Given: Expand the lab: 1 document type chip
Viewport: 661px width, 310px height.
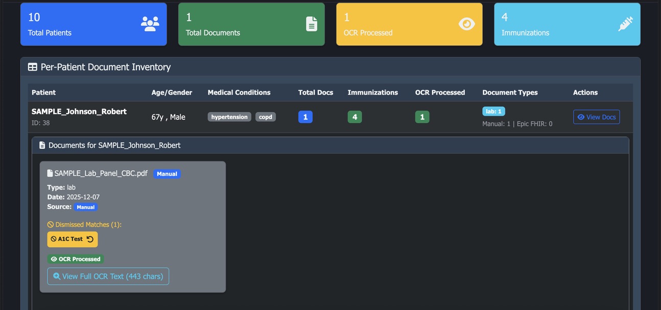Looking at the screenshot, I should pos(493,111).
